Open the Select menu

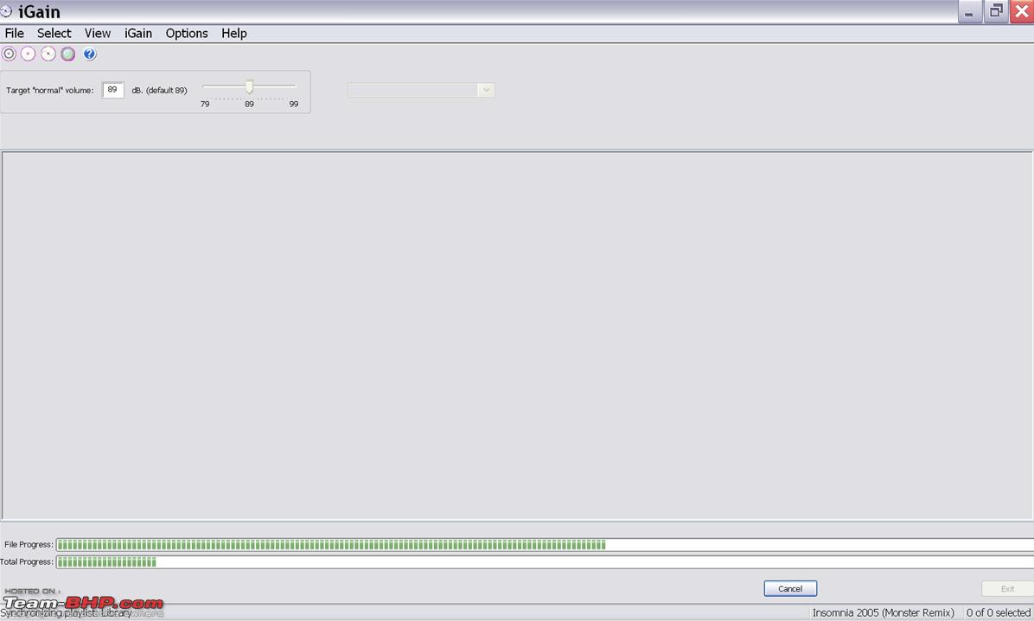[54, 33]
